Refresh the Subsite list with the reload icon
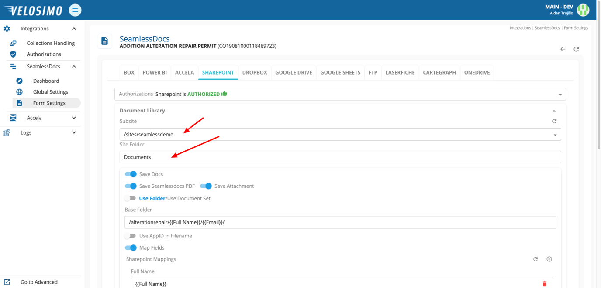 (554, 121)
